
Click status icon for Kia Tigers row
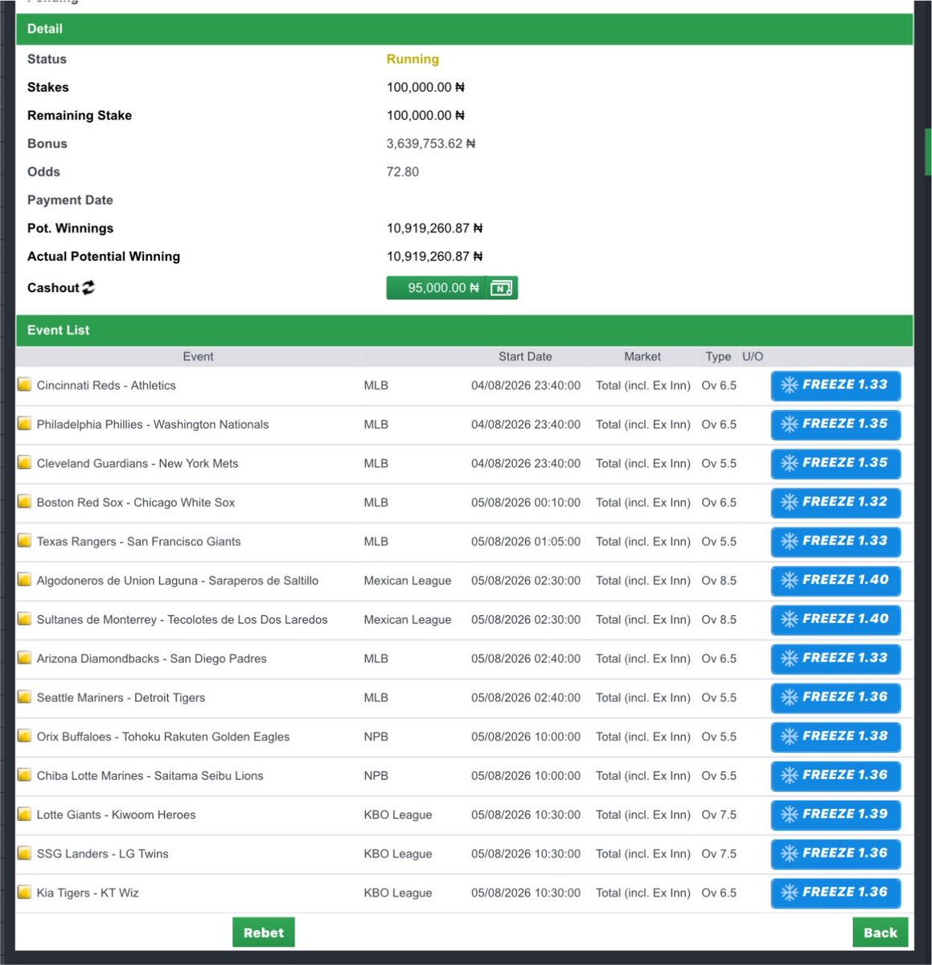(x=25, y=892)
